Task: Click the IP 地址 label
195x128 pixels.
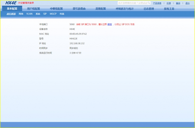Action: [x=43, y=43]
